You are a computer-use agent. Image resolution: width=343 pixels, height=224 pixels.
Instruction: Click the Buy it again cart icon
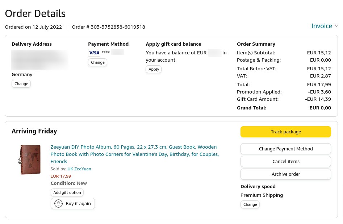58,204
